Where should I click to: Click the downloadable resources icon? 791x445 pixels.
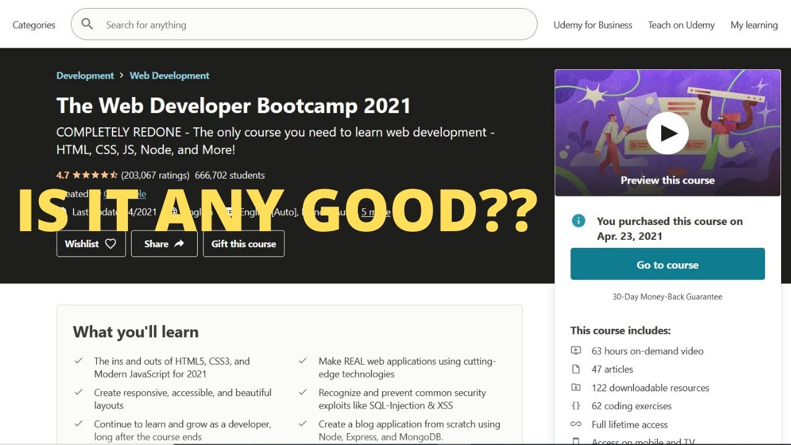[x=576, y=388]
